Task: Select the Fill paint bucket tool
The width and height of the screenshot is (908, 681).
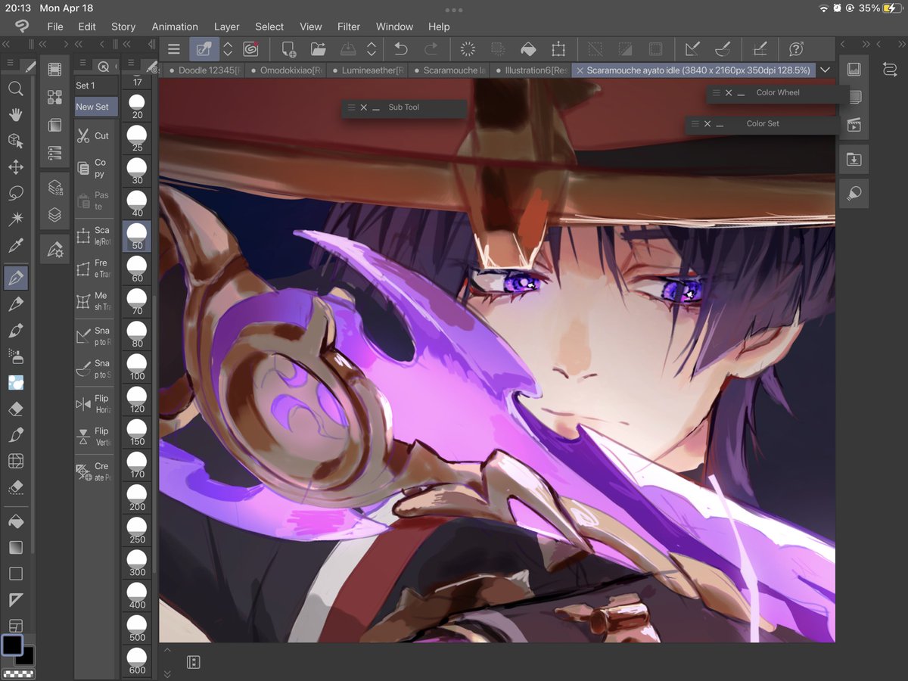Action: click(x=15, y=521)
